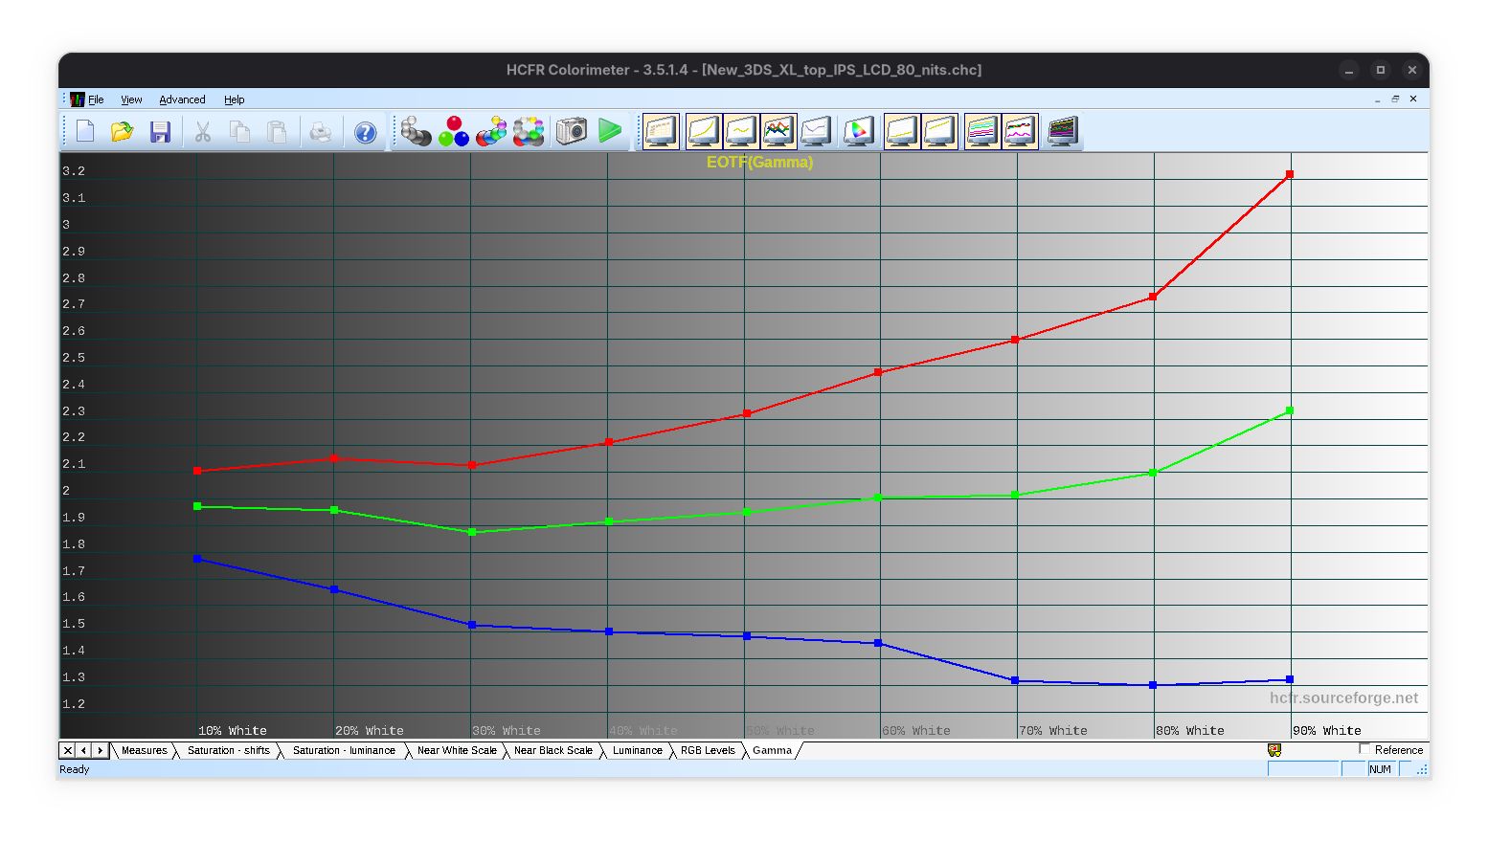The height and width of the screenshot is (841, 1488).
Task: Save the file with floppy disk icon
Action: coord(160,132)
